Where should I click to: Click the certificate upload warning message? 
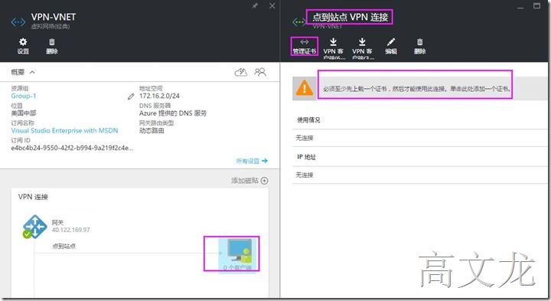pos(416,89)
